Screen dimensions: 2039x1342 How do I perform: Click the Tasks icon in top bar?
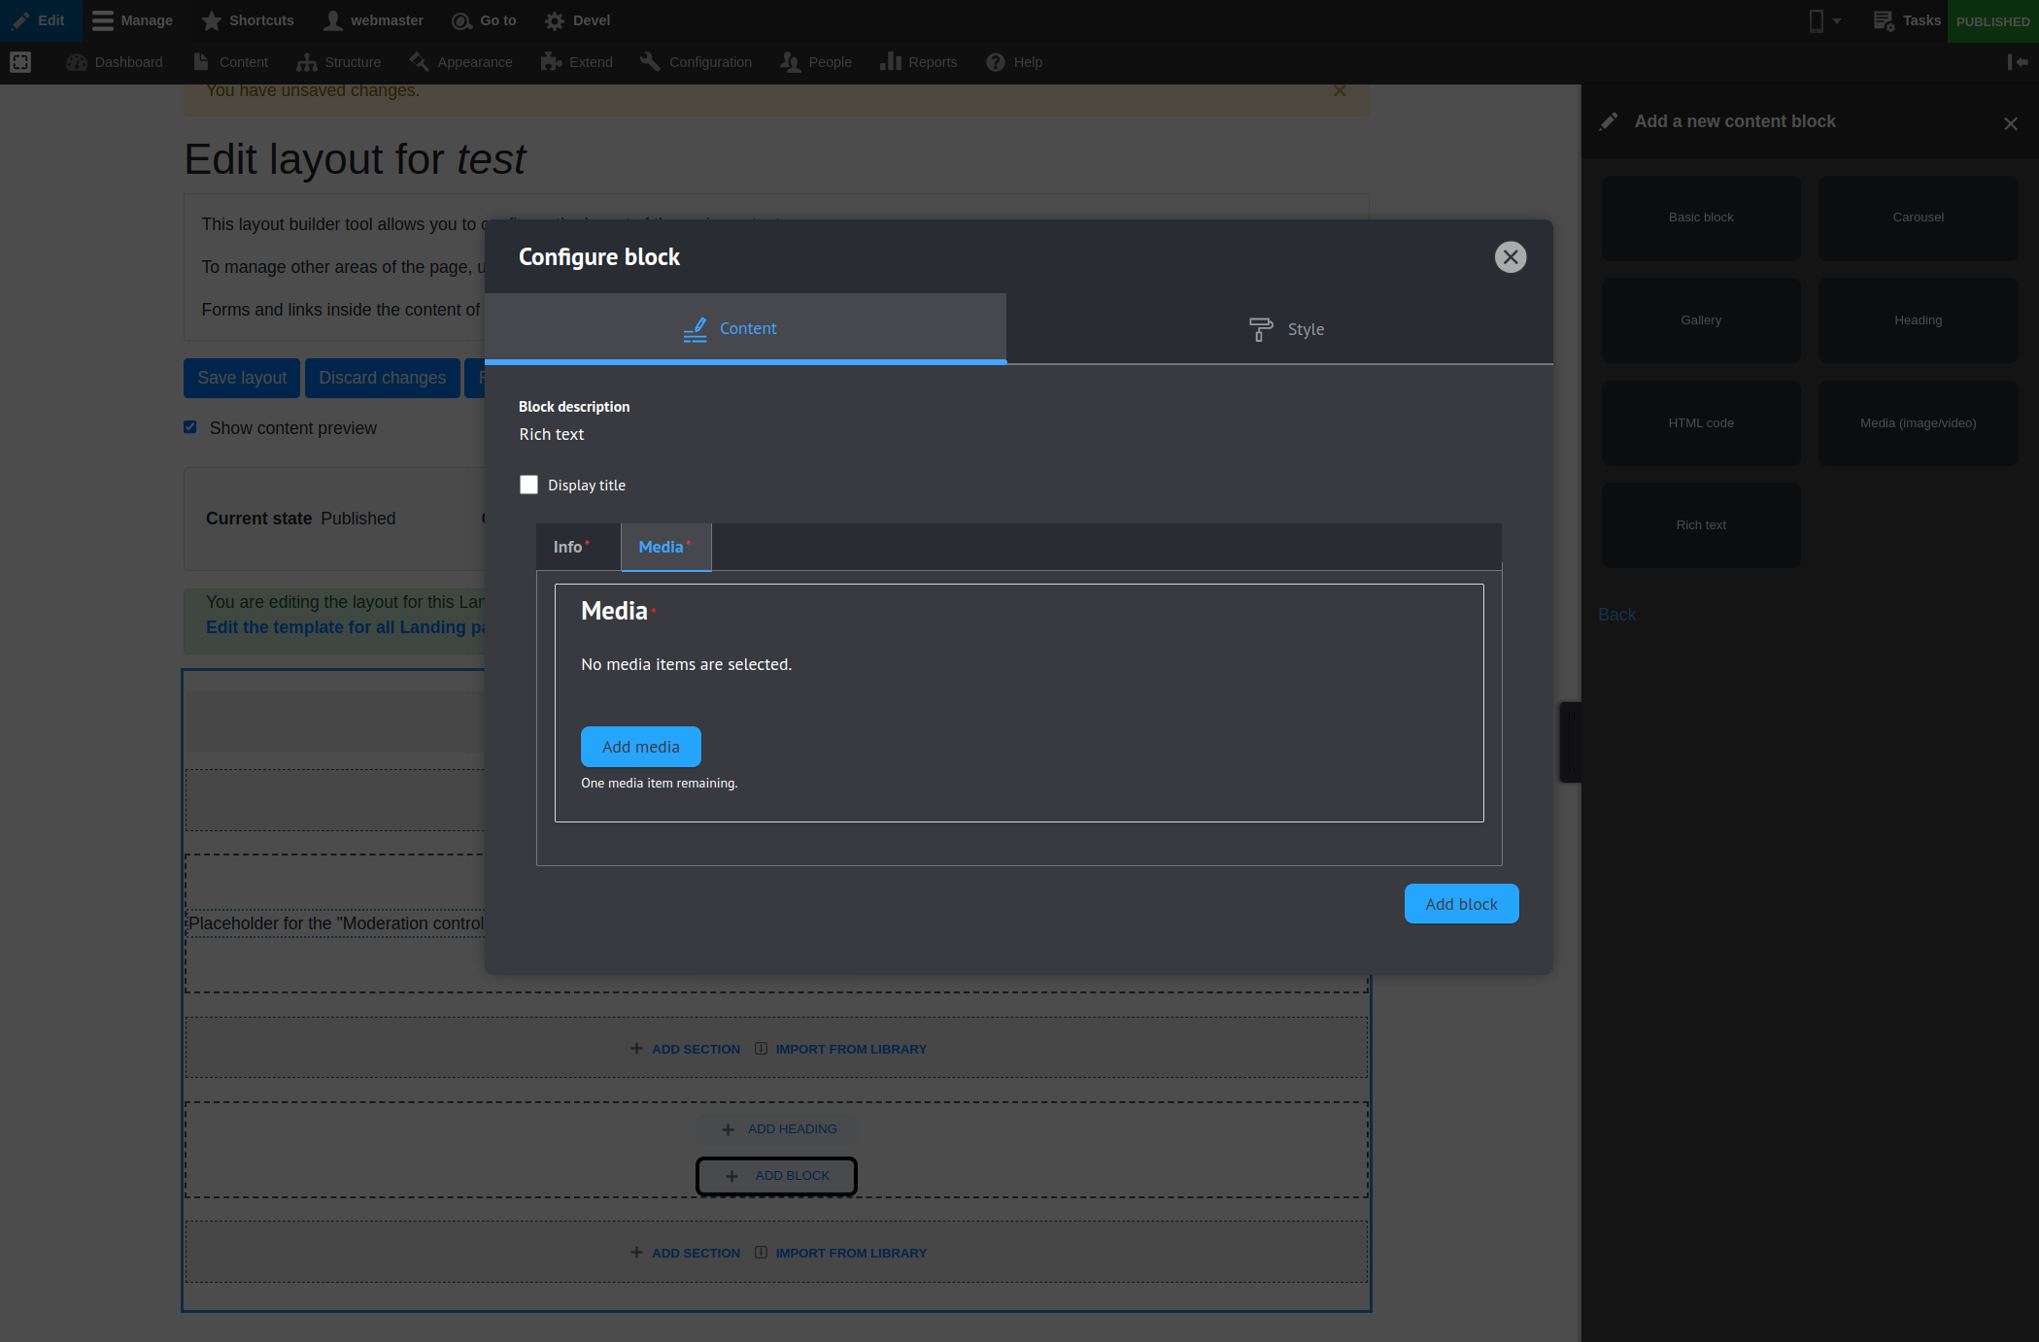click(1884, 20)
